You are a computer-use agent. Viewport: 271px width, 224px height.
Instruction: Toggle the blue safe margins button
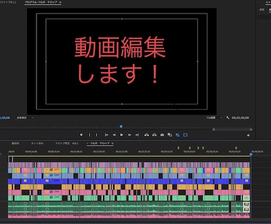tap(185, 135)
